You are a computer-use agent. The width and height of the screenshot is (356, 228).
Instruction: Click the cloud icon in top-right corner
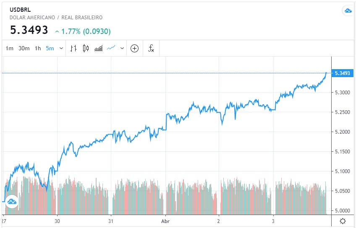[x=348, y=11]
